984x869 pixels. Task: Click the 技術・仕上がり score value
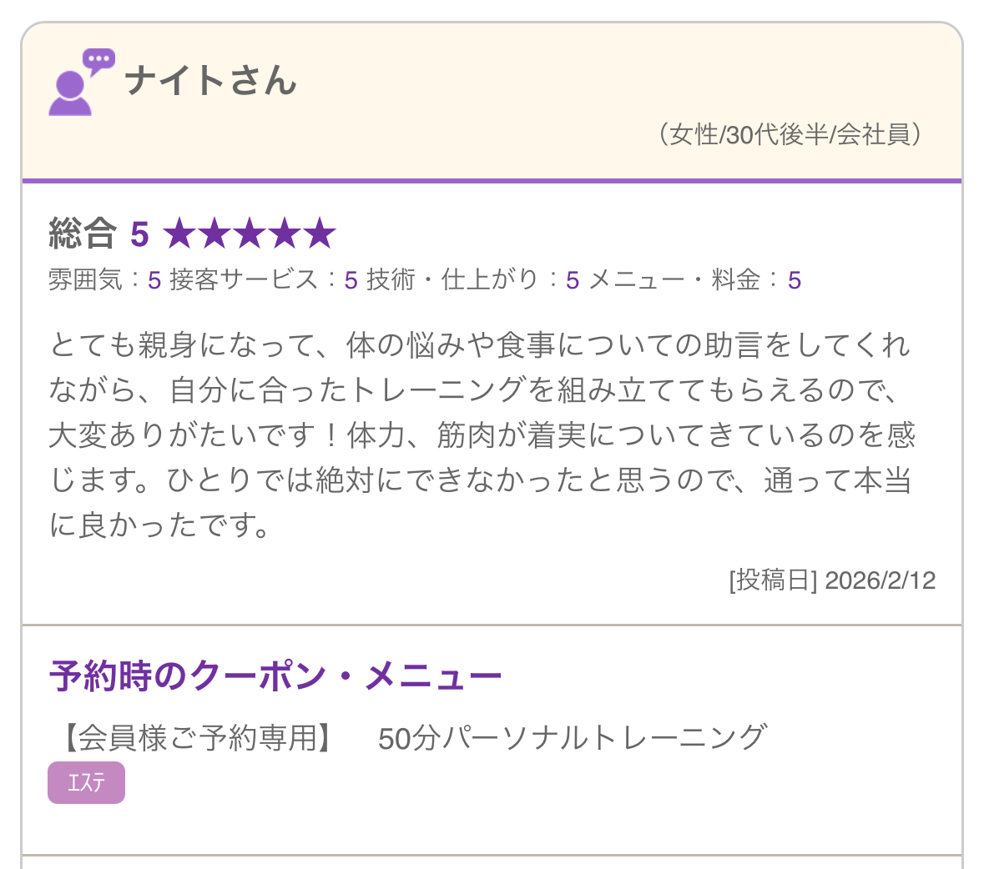[573, 280]
